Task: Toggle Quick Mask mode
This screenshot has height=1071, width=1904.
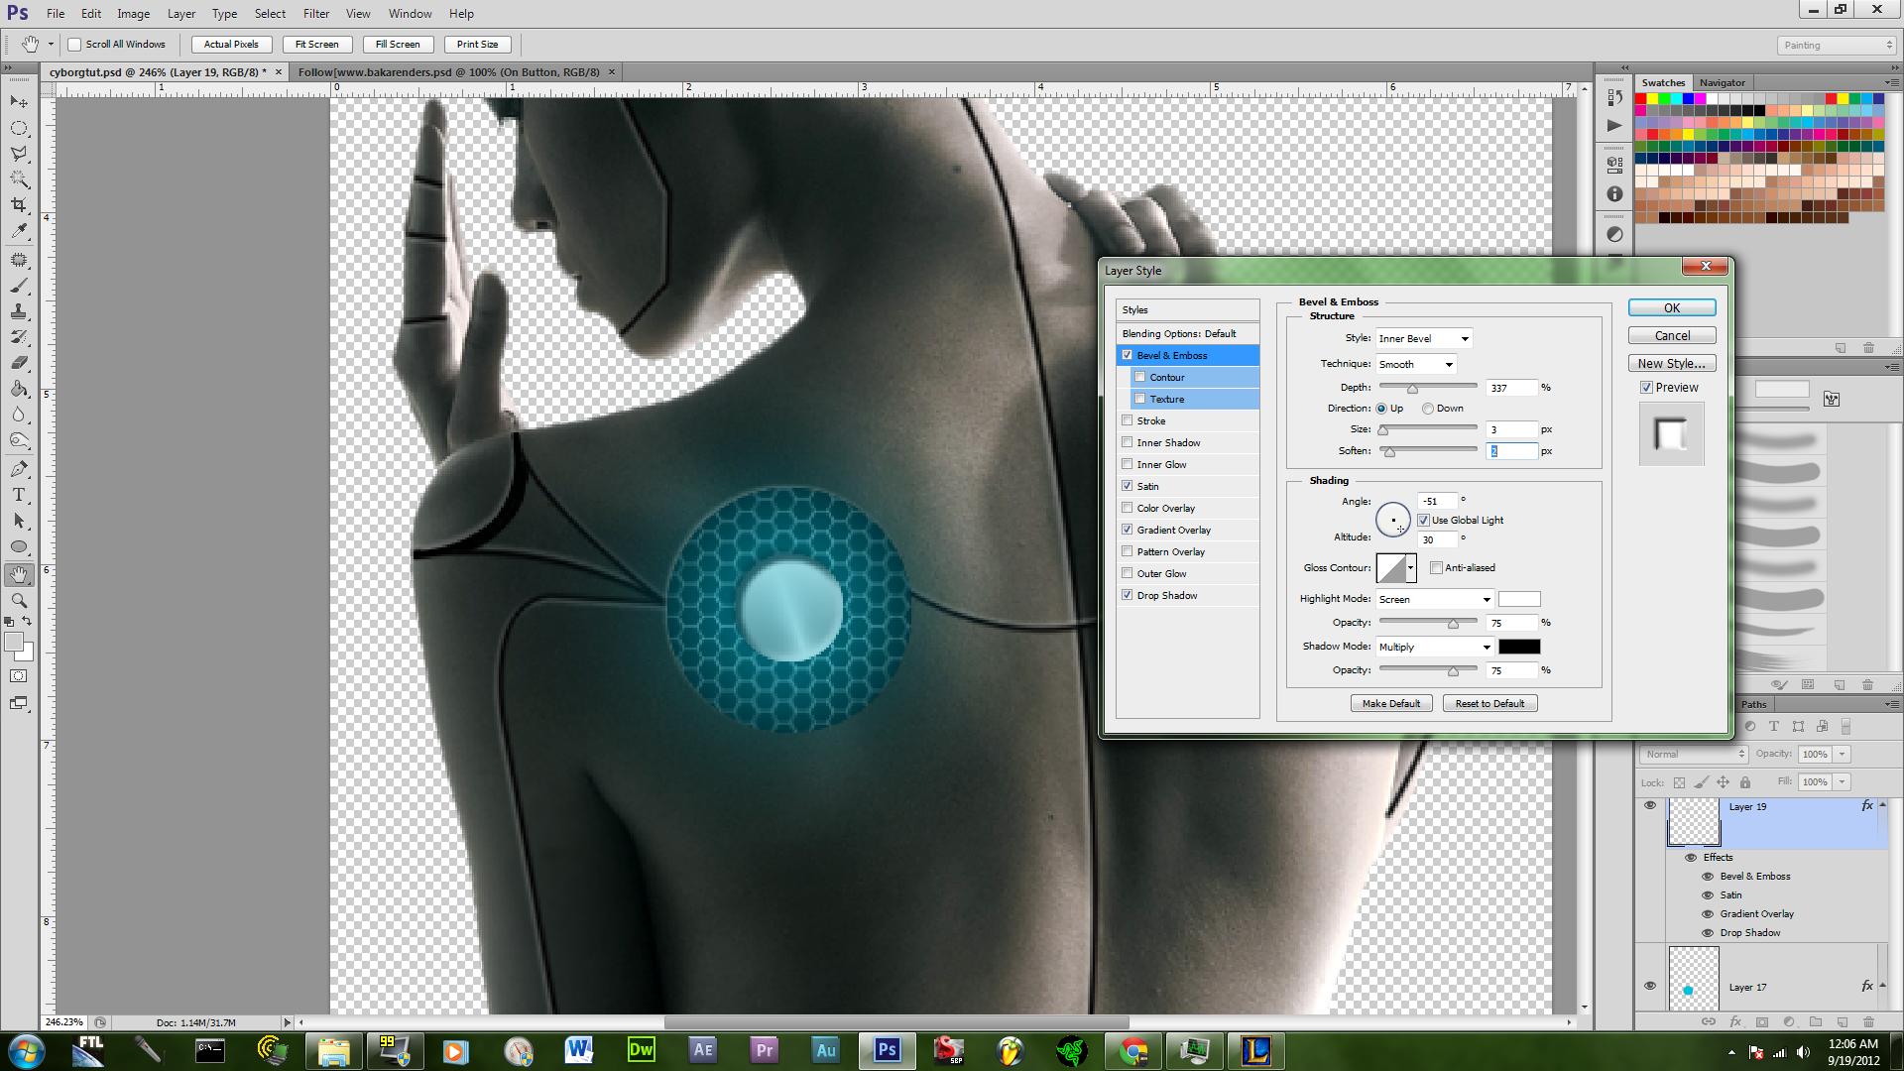Action: pos(19,676)
